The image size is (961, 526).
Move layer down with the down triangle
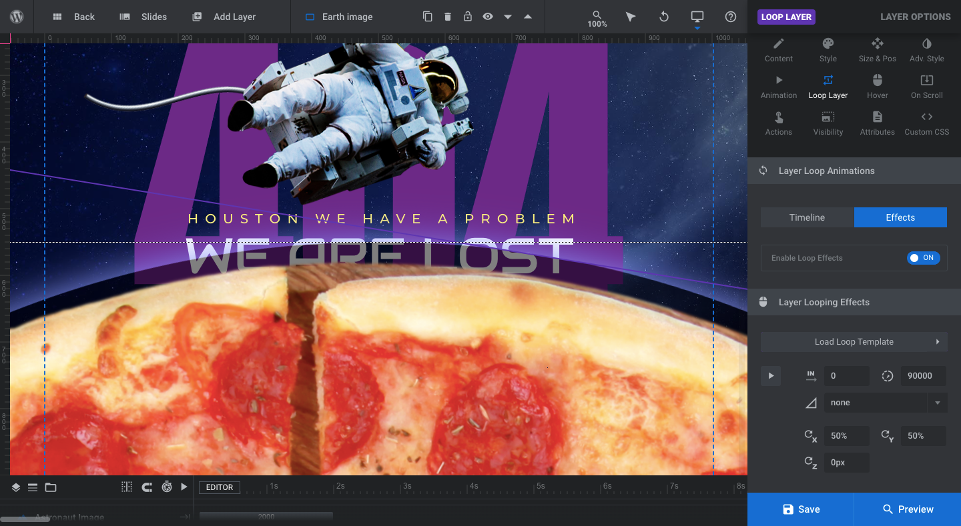(508, 17)
